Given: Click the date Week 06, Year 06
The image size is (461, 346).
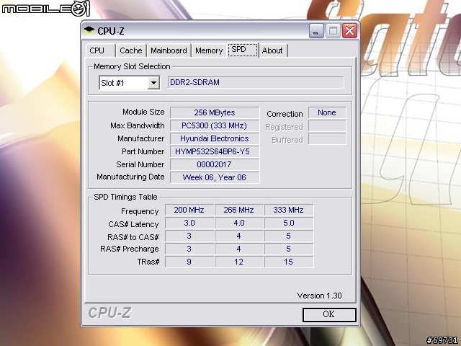Looking at the screenshot, I should tap(215, 177).
